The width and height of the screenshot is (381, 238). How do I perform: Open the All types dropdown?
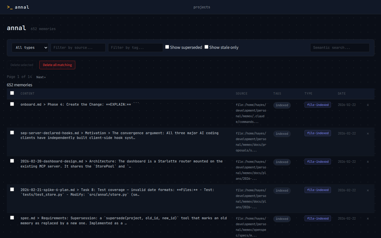pyautogui.click(x=30, y=48)
